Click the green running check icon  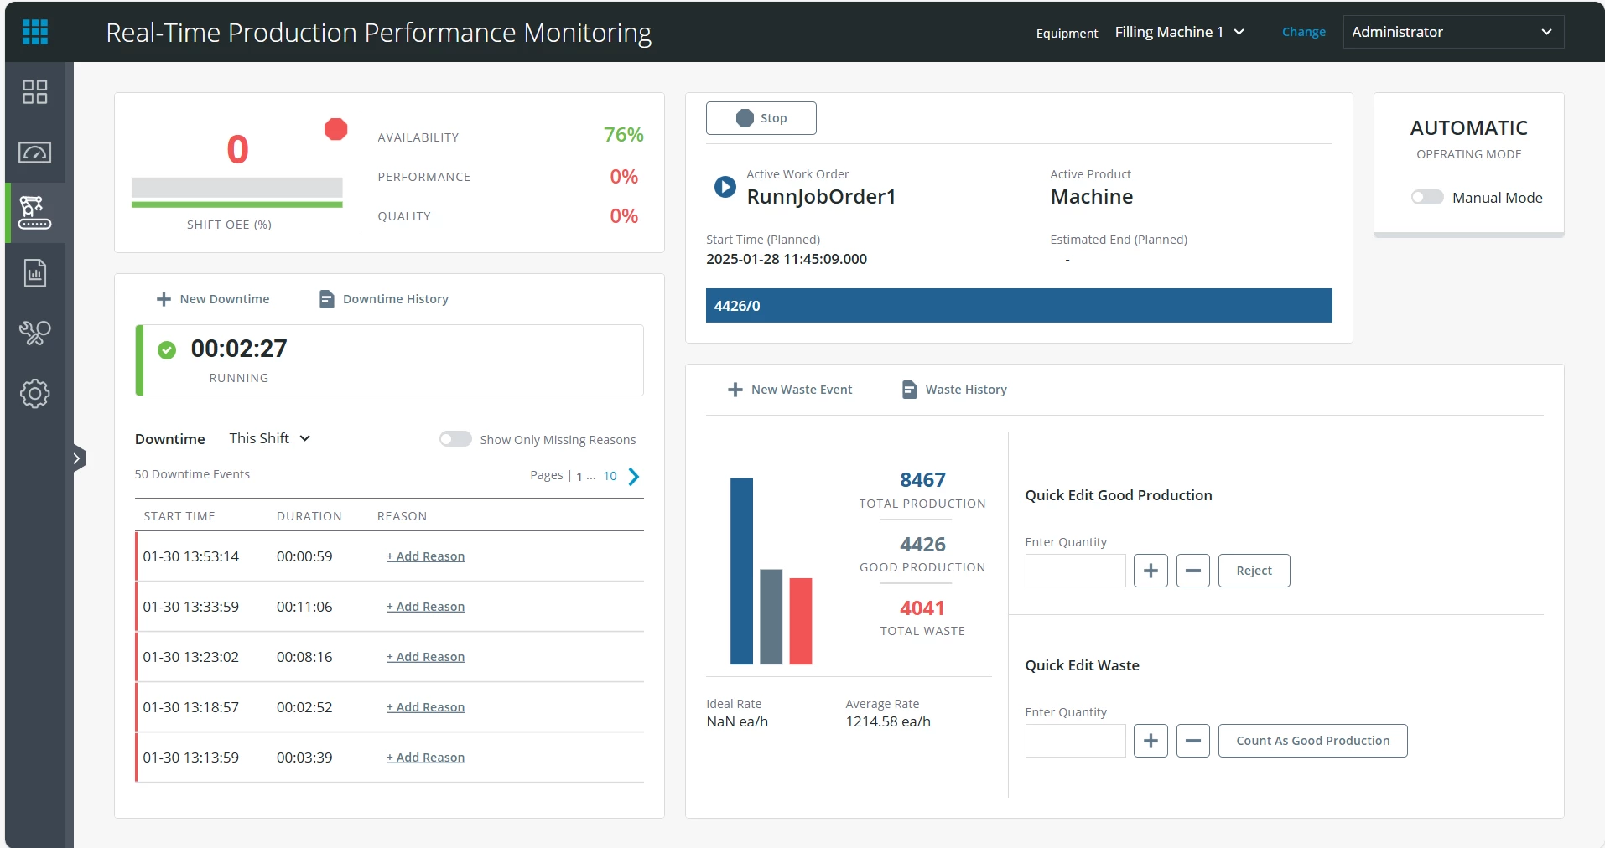[x=167, y=350]
